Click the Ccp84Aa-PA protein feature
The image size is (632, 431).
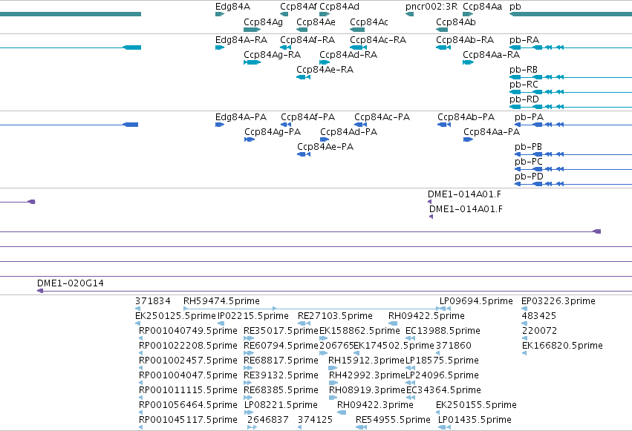(x=469, y=139)
